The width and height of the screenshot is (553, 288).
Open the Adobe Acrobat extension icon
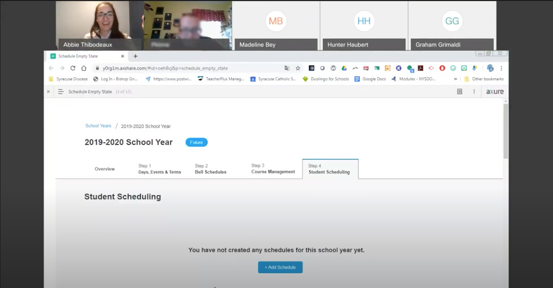click(420, 68)
